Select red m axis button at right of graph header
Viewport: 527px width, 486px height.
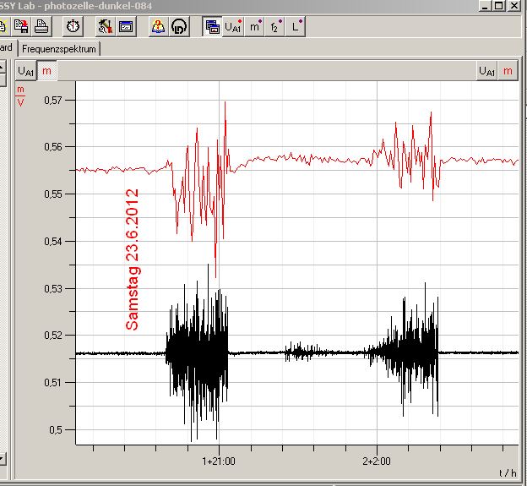pos(508,71)
